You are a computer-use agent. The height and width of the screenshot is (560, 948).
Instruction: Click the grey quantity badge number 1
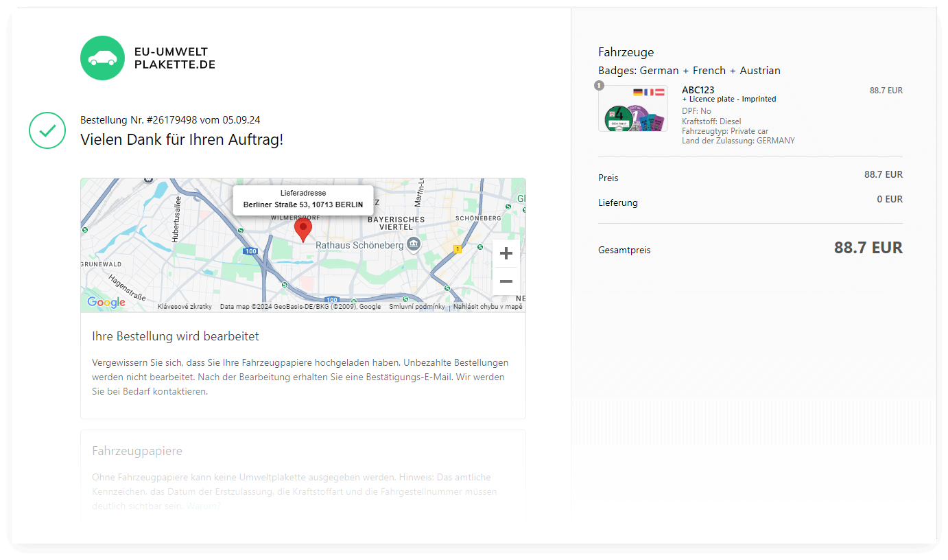point(599,86)
